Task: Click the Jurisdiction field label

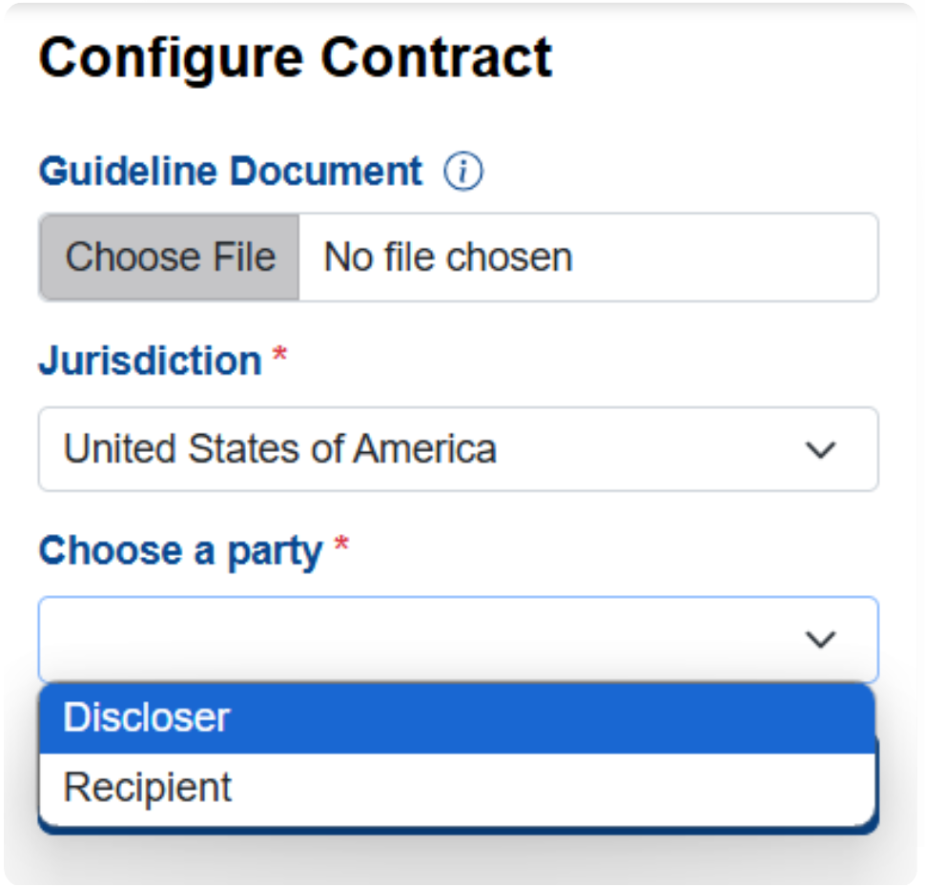Action: (x=151, y=361)
